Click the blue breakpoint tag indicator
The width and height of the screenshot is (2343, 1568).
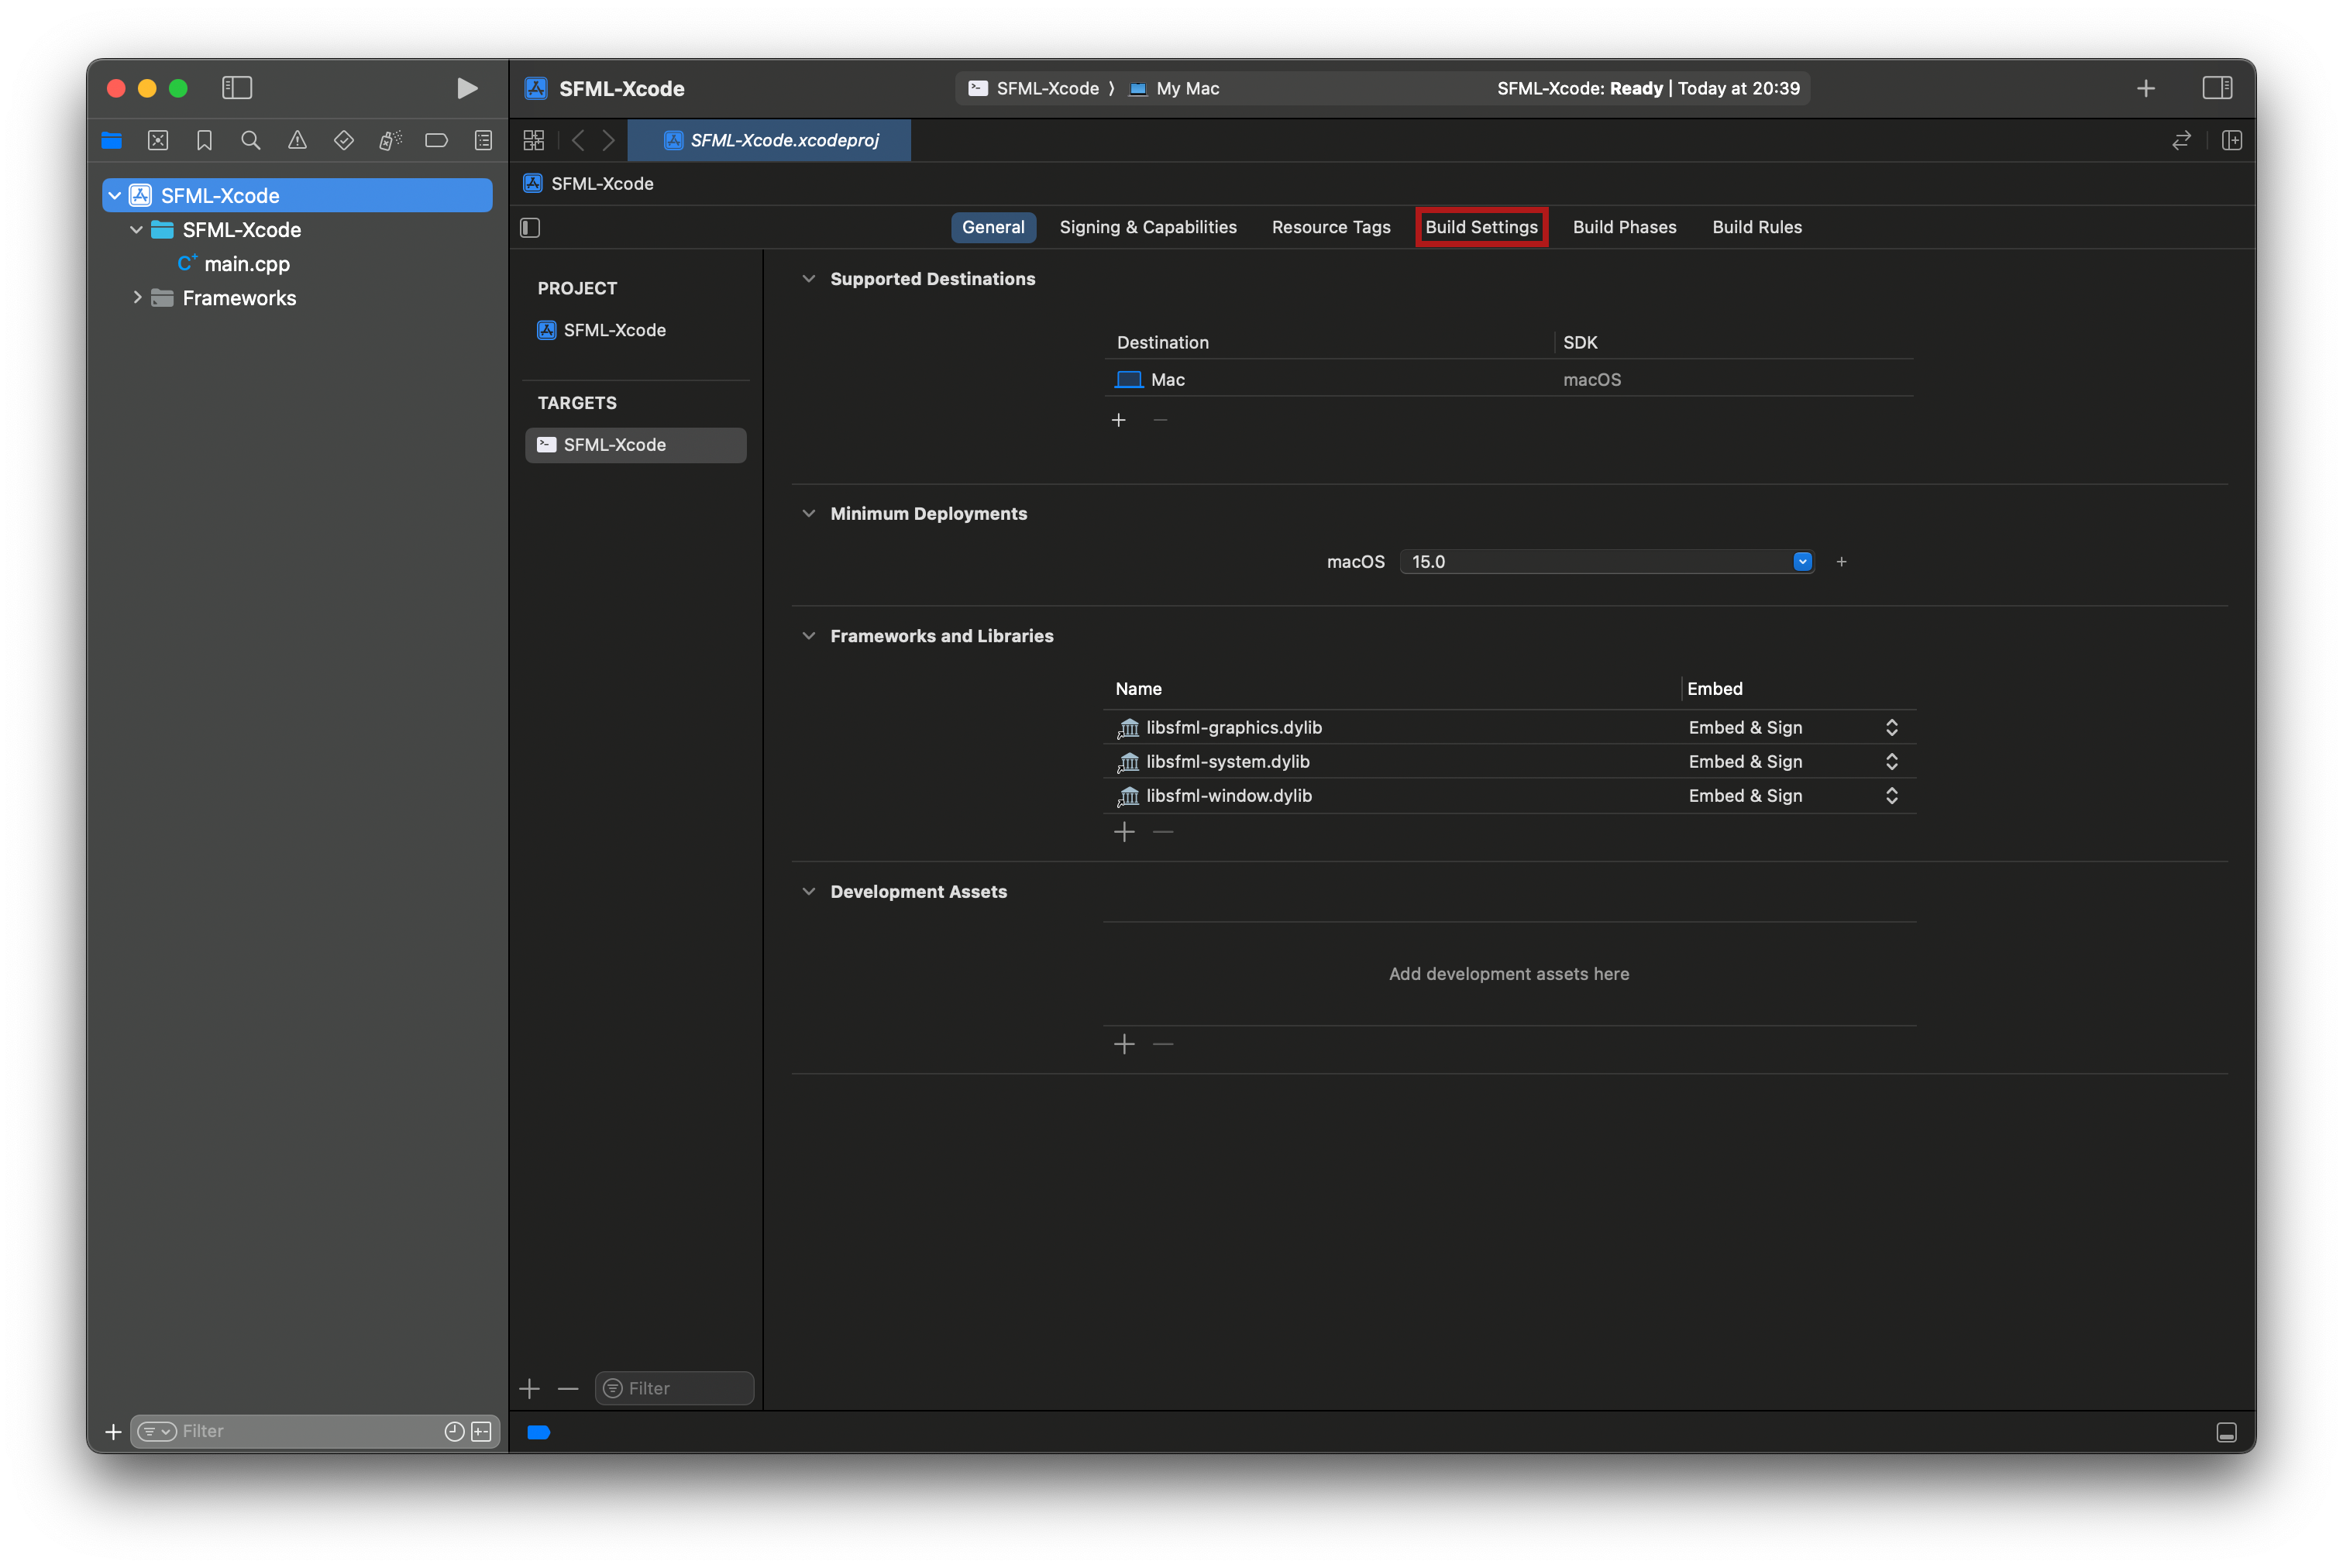538,1432
